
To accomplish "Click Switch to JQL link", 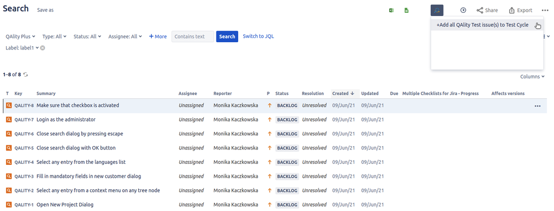I will coord(258,36).
